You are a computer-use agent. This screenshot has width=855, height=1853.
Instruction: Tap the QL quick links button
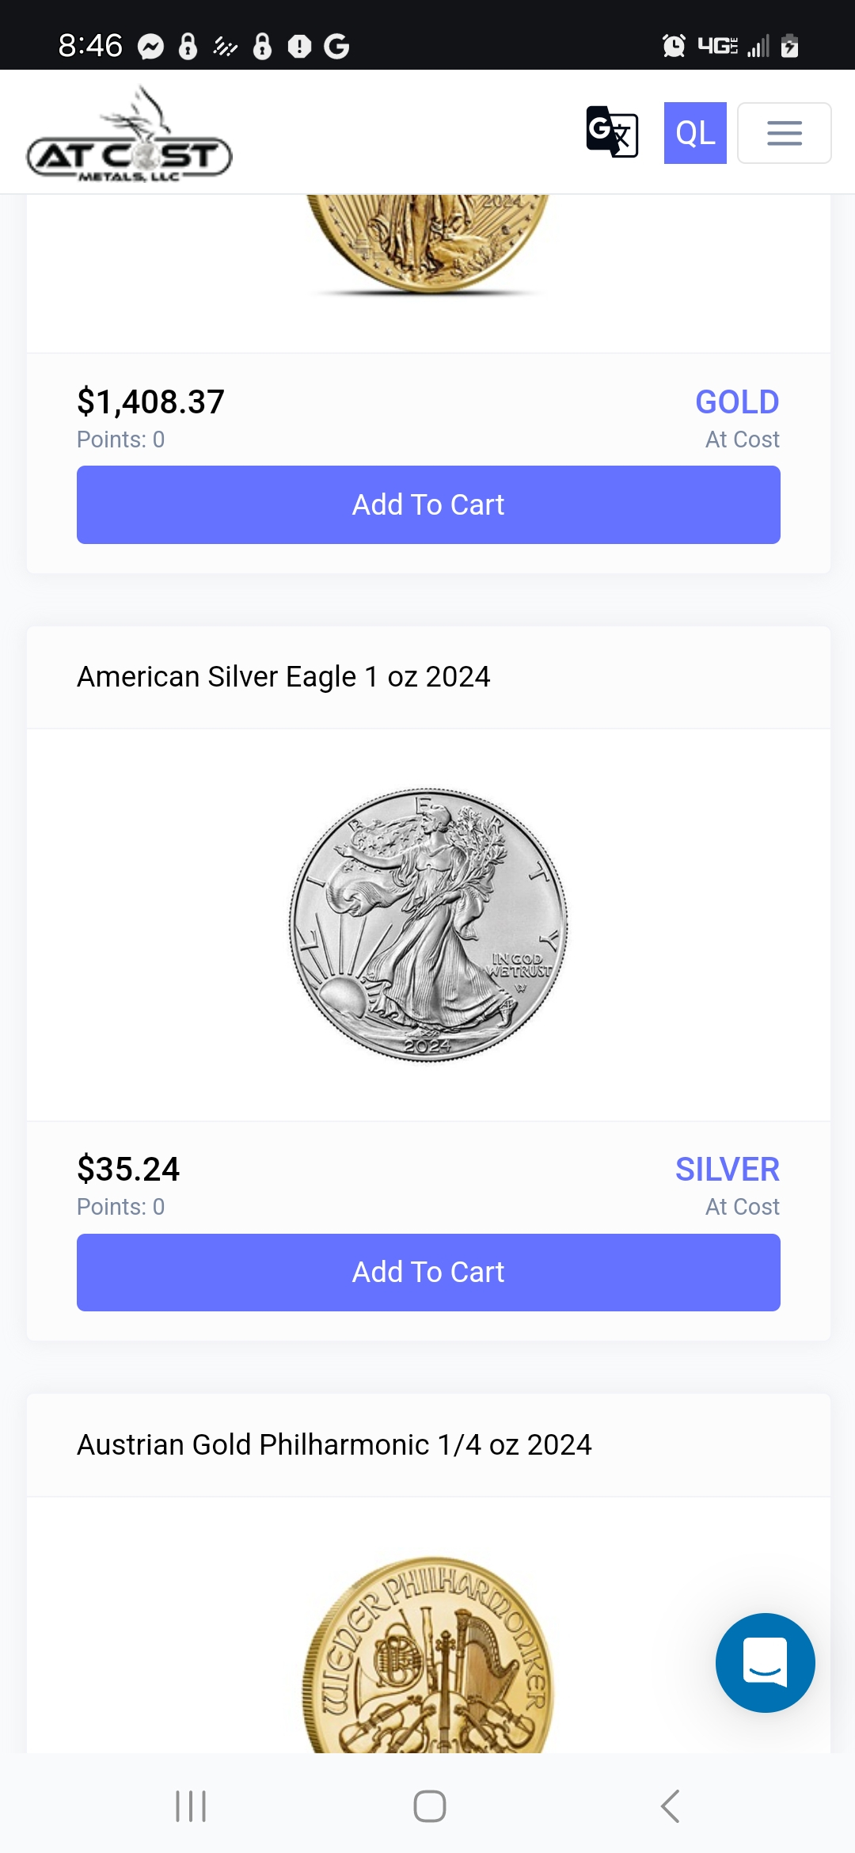tap(694, 133)
